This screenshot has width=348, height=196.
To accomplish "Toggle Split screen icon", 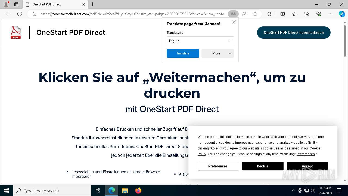I will pyautogui.click(x=282, y=14).
